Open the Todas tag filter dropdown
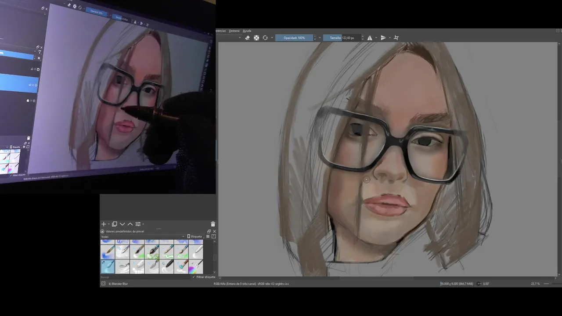Viewport: 562px width, 316px height. click(x=143, y=237)
